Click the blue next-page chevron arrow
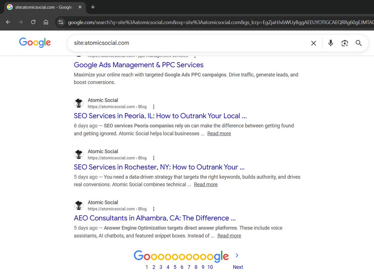 [237, 255]
